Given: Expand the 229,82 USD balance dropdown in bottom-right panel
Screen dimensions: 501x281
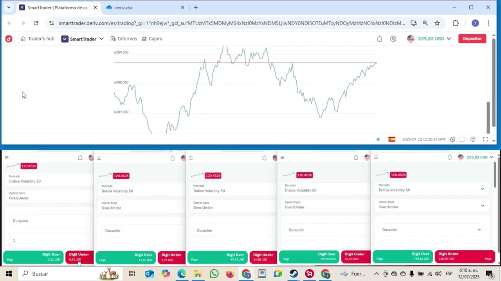Looking at the screenshot, I should point(491,157).
